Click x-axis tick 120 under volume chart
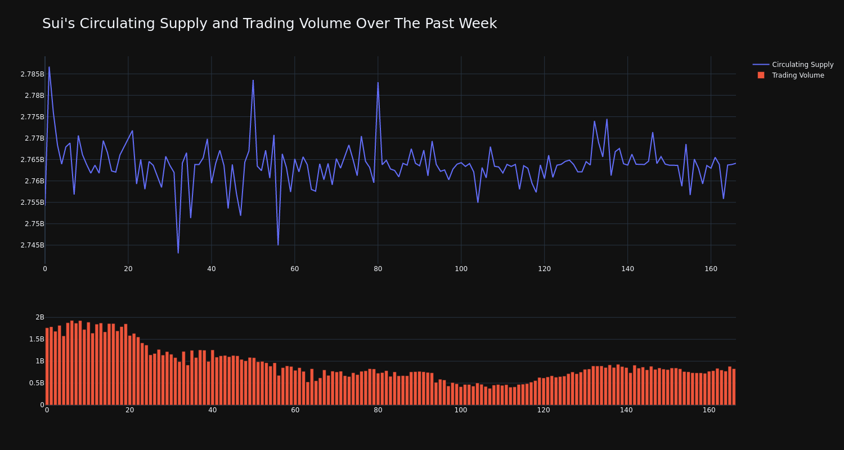This screenshot has width=844, height=450. pyautogui.click(x=544, y=410)
